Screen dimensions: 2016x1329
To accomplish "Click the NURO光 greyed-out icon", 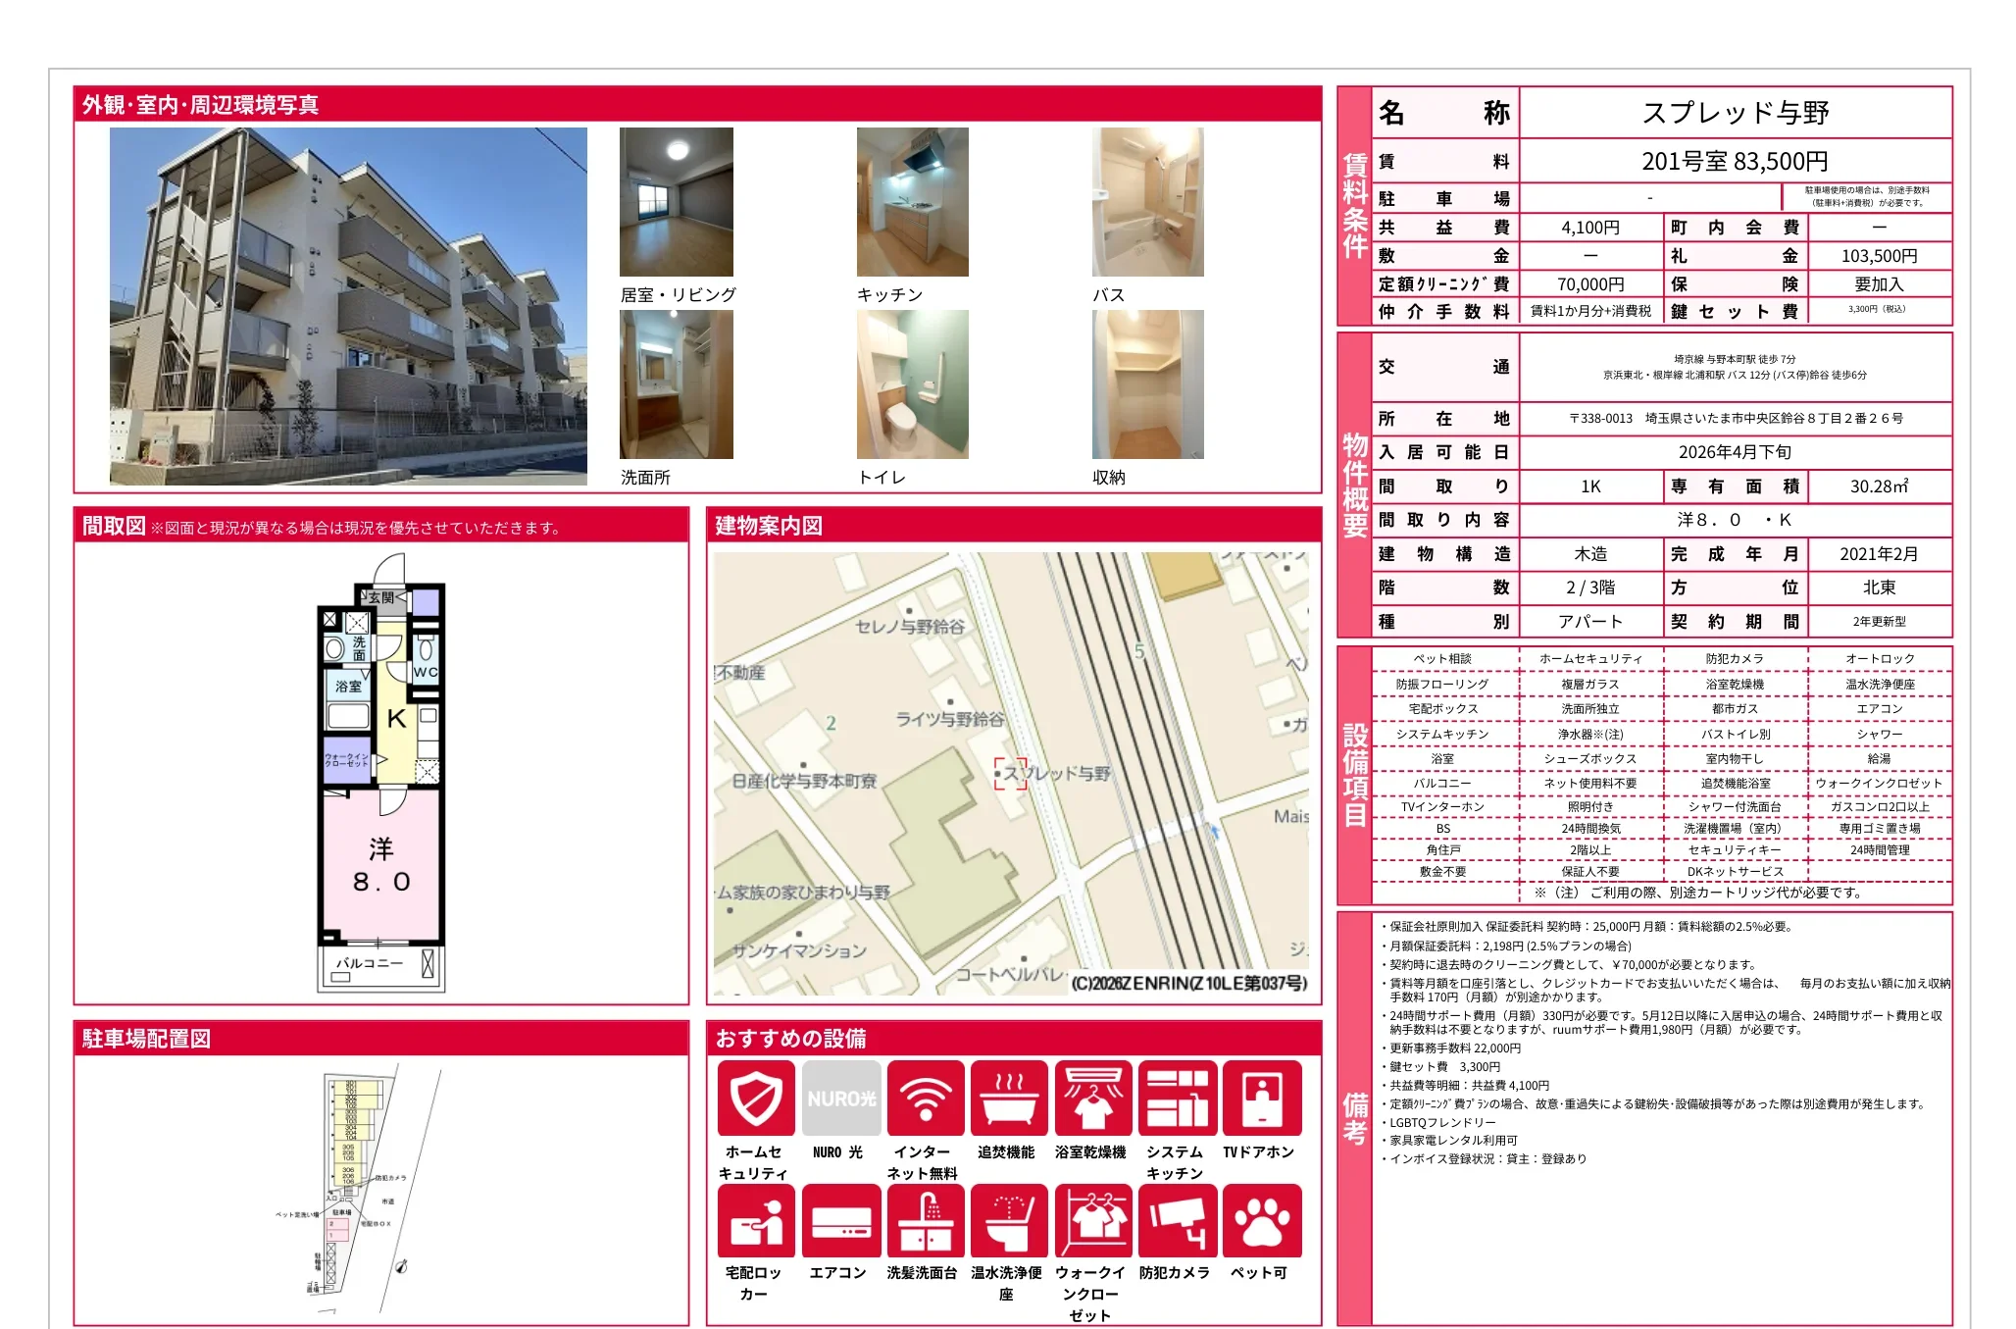I will [840, 1098].
